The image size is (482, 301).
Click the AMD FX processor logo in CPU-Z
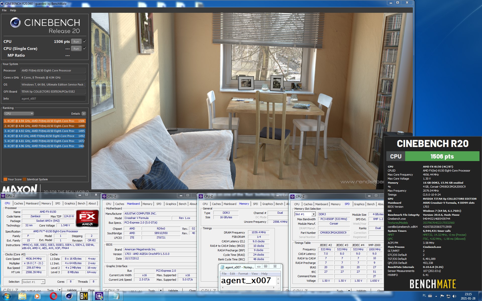coord(87,218)
